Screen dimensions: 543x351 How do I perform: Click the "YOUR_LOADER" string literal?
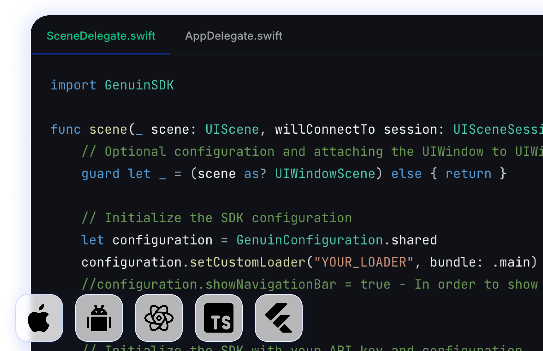364,262
